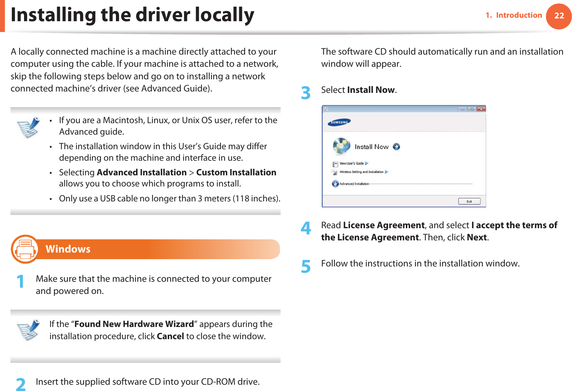Click the bold "Custom Installation" text
This screenshot has height=391, width=572.
pos(236,172)
